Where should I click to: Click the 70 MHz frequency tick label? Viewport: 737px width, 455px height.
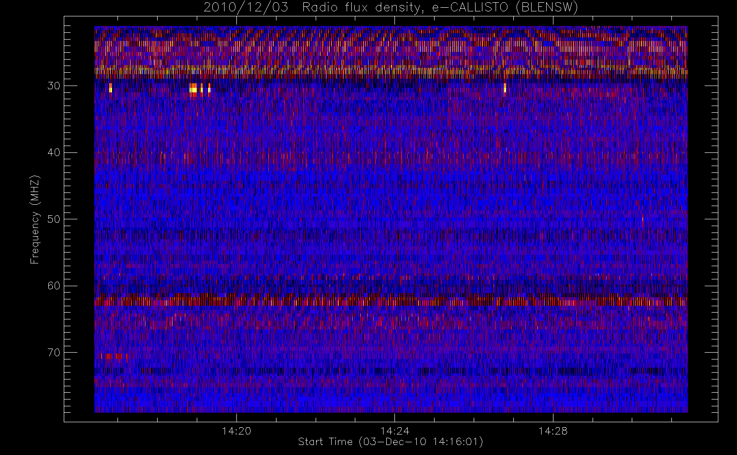(54, 353)
